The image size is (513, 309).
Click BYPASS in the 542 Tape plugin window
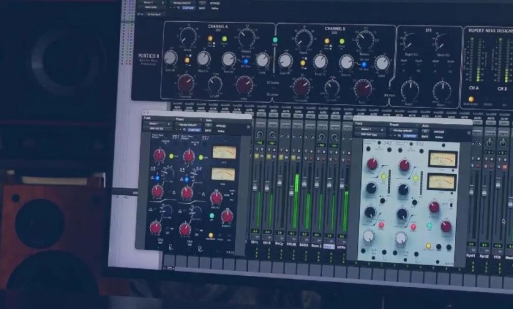click(439, 132)
